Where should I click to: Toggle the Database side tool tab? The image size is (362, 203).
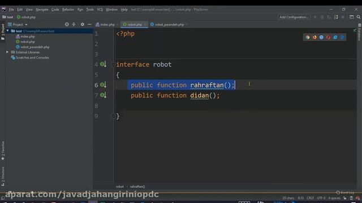pyautogui.click(x=360, y=32)
